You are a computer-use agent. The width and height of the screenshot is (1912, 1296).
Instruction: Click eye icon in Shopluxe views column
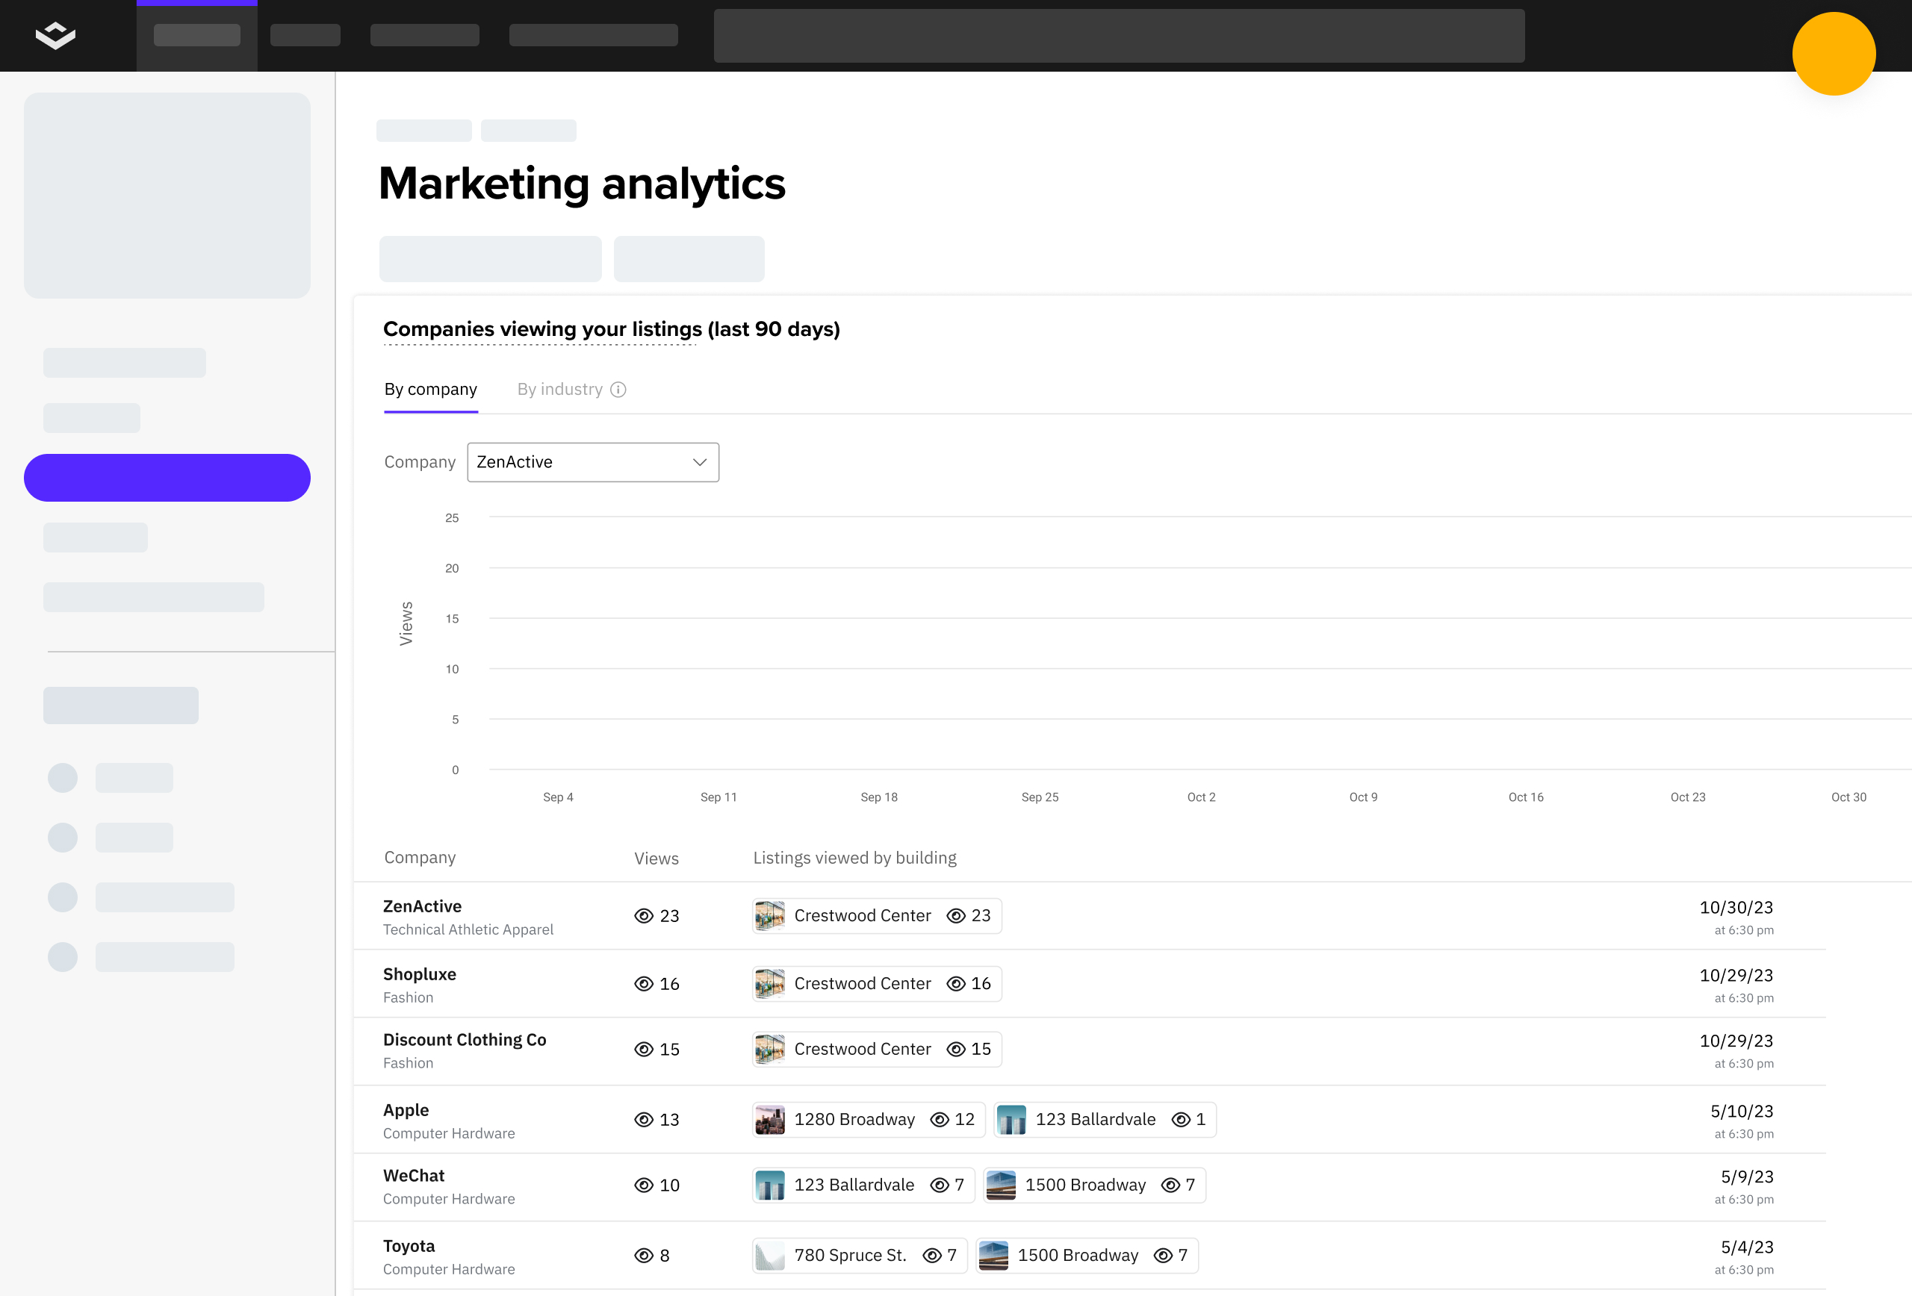(643, 983)
